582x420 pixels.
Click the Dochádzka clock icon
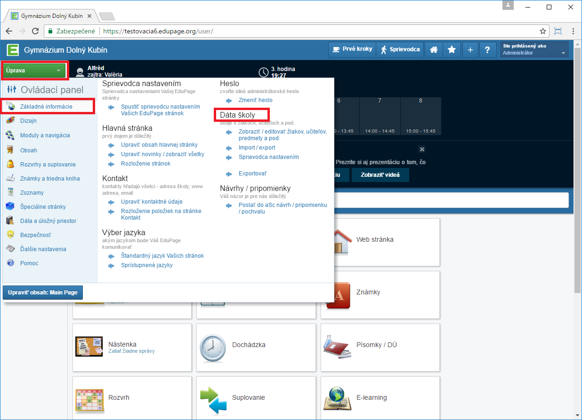pos(213,348)
